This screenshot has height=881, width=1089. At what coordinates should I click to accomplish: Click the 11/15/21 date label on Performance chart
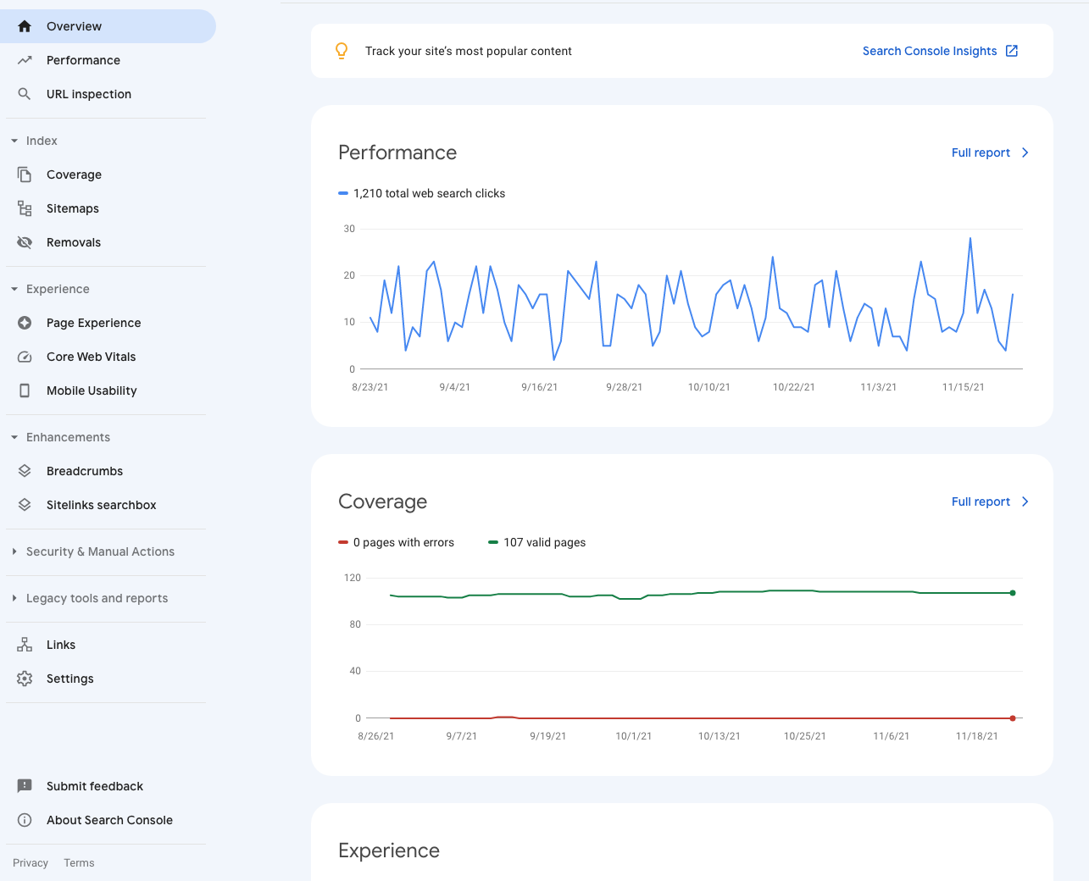(x=964, y=387)
